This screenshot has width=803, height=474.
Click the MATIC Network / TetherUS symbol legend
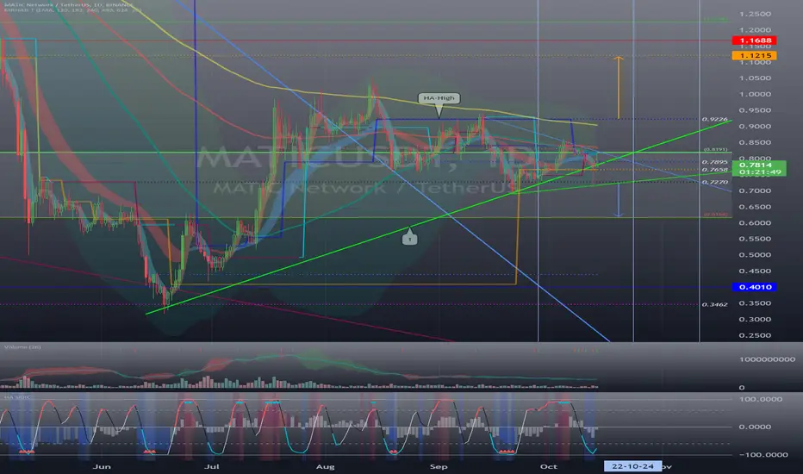click(x=69, y=4)
